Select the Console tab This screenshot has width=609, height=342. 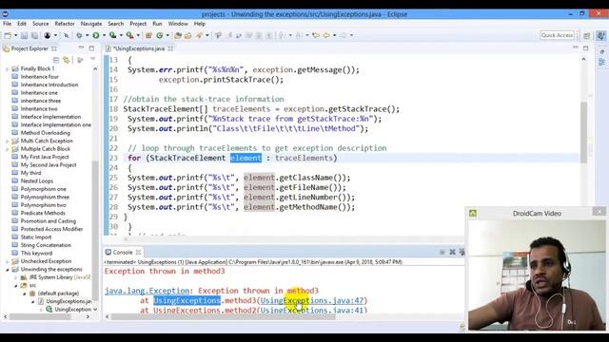[x=123, y=252]
